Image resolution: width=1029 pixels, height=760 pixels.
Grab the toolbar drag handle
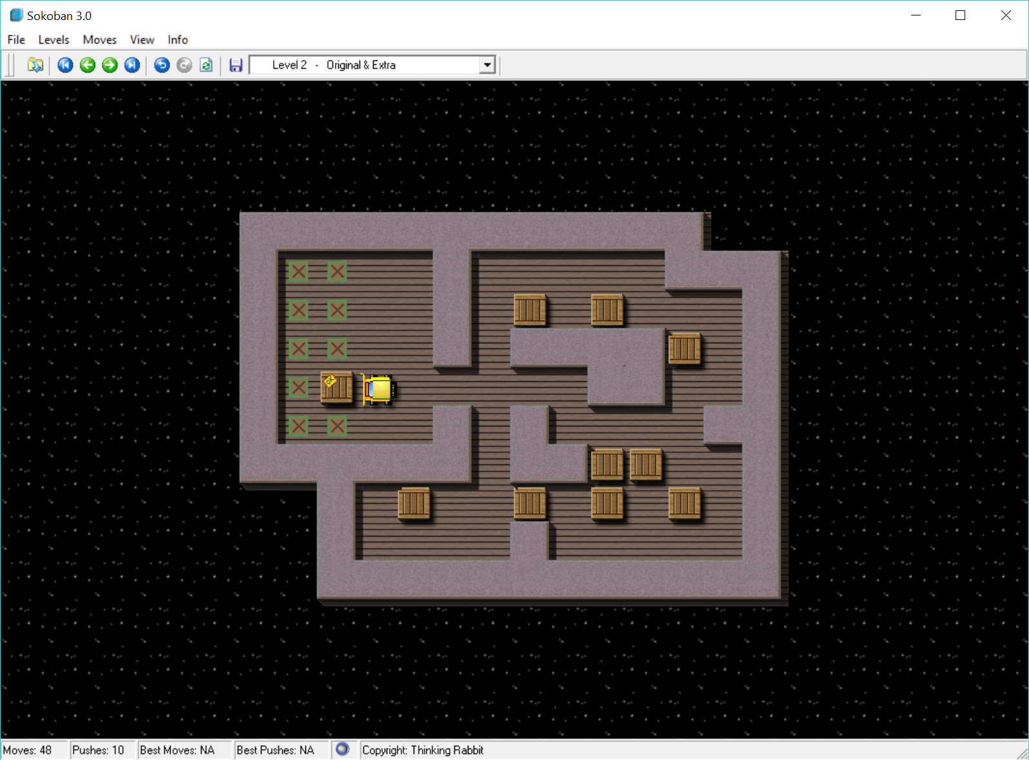pyautogui.click(x=11, y=65)
